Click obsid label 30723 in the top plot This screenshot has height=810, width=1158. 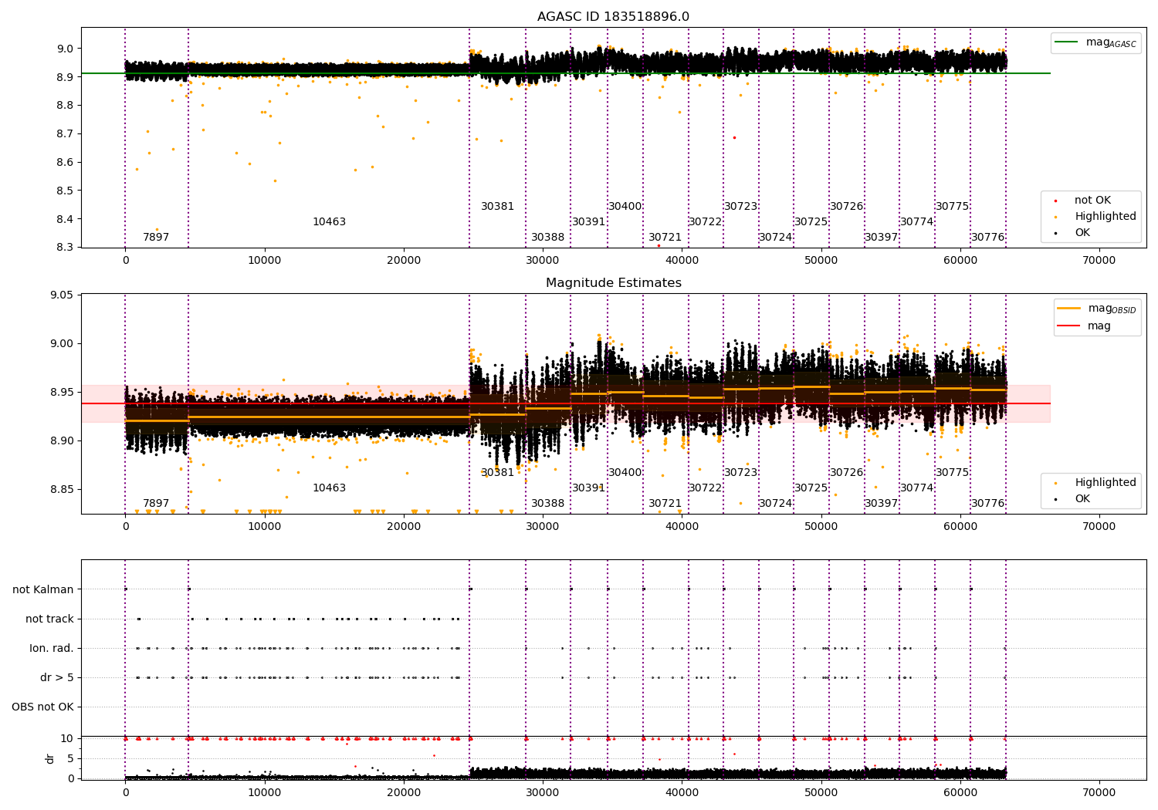pyautogui.click(x=740, y=207)
